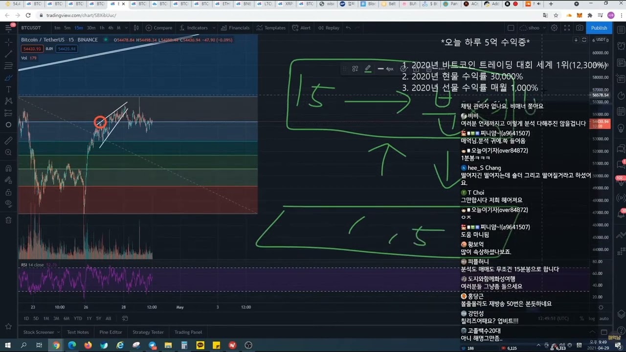This screenshot has height=352, width=626.
Task: Open the calculator from the taskbar
Action: [x=184, y=345]
